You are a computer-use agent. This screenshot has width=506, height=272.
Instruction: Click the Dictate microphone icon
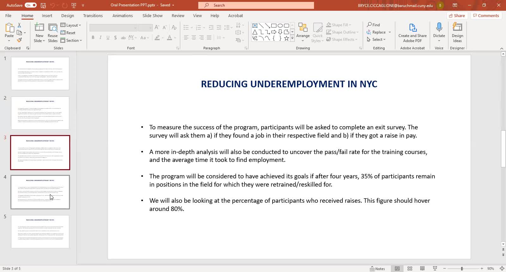click(439, 27)
